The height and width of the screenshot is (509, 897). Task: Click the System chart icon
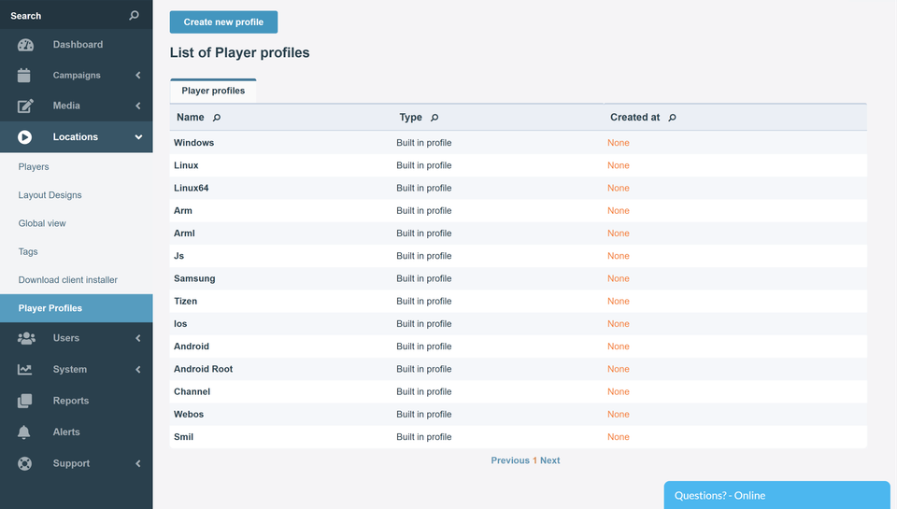pyautogui.click(x=25, y=370)
